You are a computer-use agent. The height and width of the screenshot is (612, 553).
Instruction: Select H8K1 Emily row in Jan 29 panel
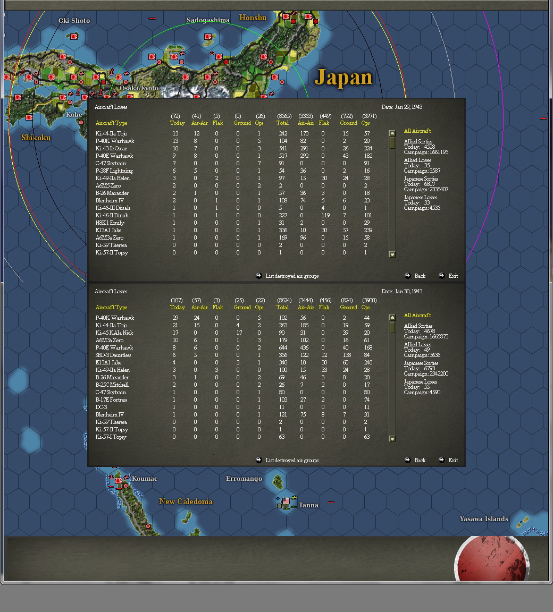pos(234,223)
